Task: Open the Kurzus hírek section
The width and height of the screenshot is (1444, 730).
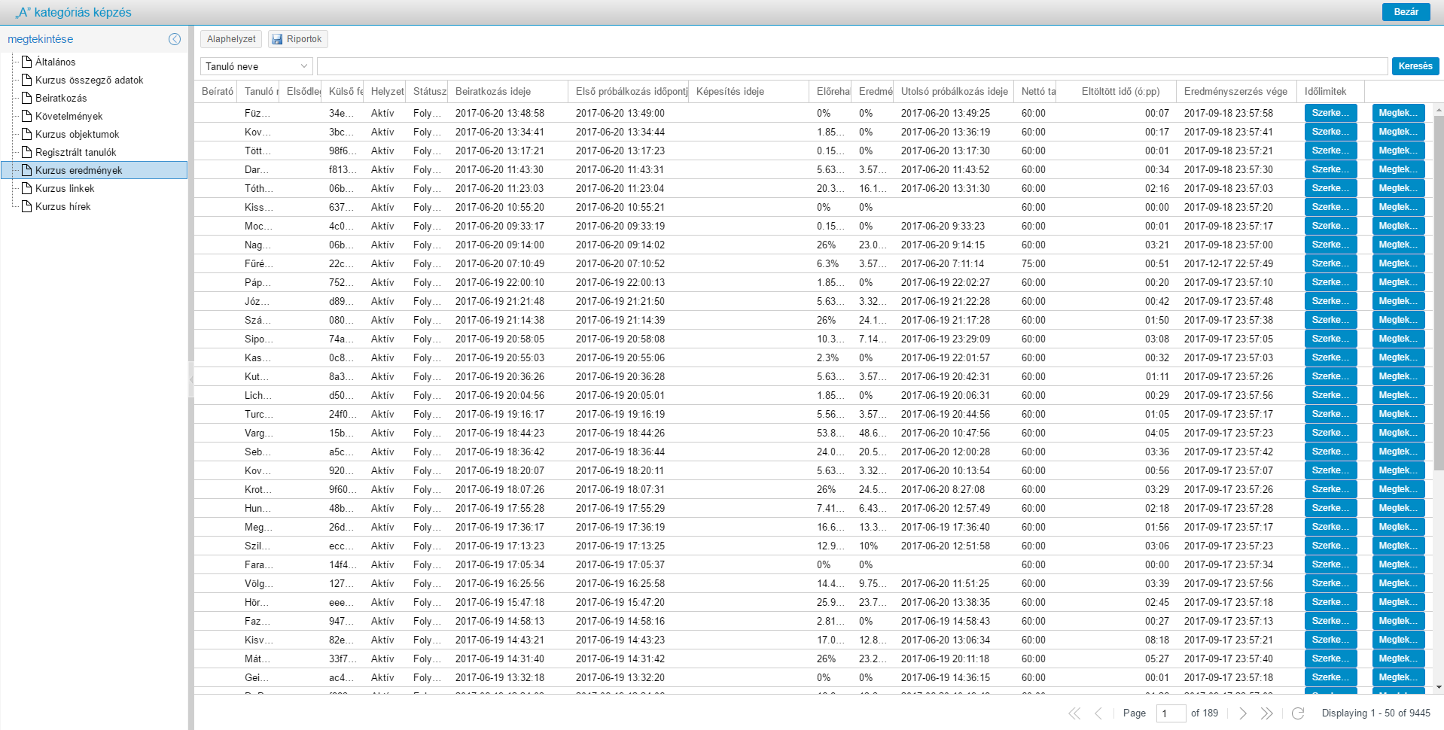Action: pyautogui.click(x=62, y=206)
